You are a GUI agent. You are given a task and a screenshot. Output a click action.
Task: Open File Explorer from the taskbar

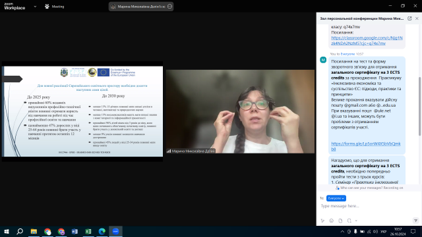point(34,231)
